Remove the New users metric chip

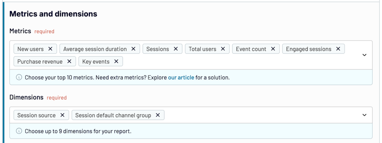tap(50, 49)
